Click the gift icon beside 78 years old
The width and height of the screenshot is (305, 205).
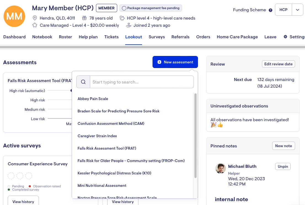(84, 18)
